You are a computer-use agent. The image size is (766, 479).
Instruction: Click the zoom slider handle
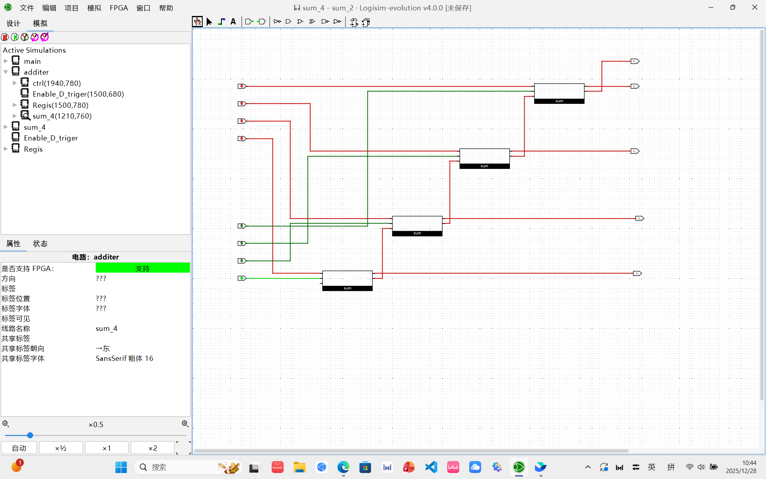tap(30, 435)
